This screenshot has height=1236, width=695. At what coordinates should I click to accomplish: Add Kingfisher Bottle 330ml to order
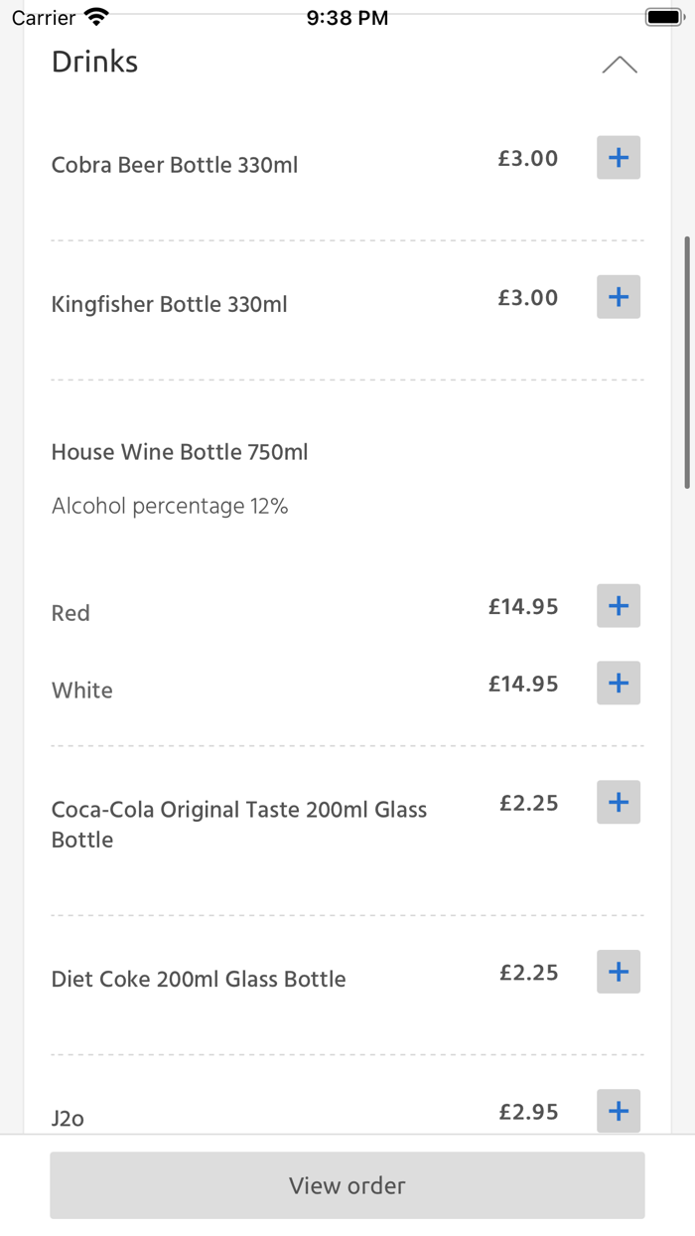[618, 297]
